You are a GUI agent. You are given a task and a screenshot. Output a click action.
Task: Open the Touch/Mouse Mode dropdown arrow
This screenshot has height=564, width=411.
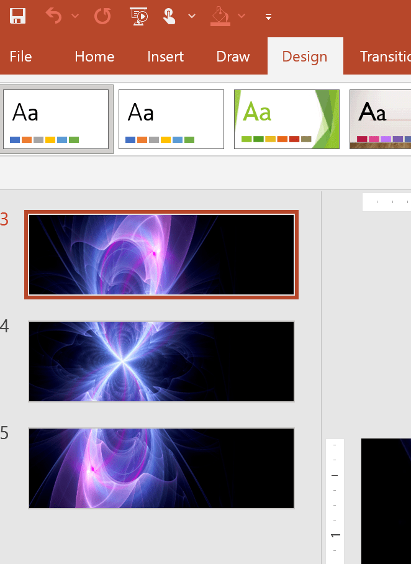[192, 16]
